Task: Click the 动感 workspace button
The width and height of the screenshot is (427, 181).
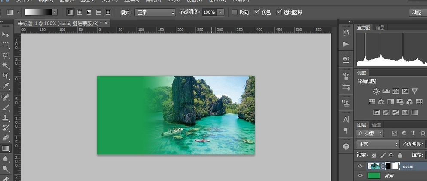Action: pos(417,12)
